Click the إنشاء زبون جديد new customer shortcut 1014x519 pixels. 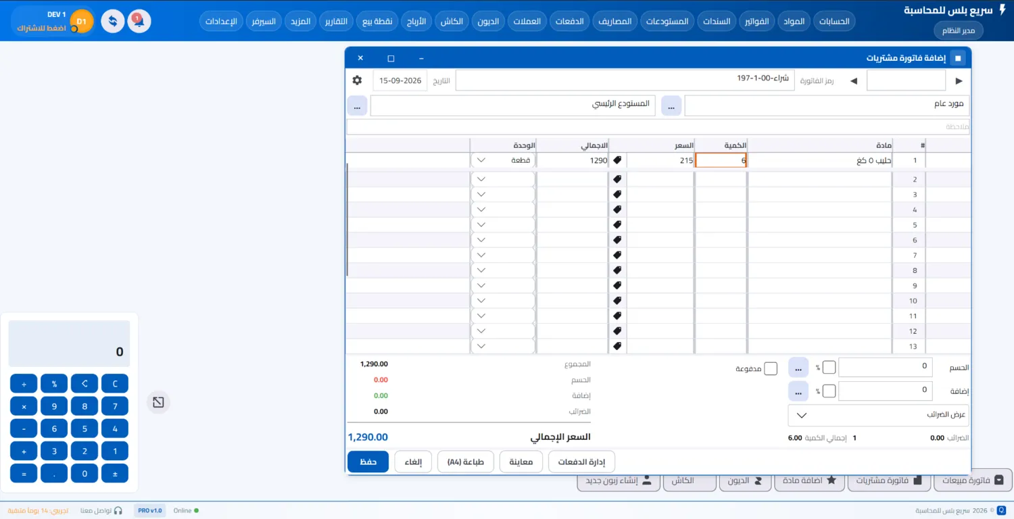[619, 480]
